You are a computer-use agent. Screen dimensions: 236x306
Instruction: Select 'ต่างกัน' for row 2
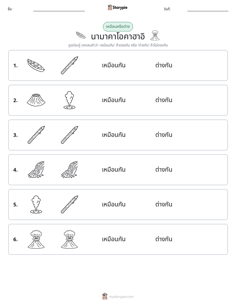pyautogui.click(x=164, y=100)
